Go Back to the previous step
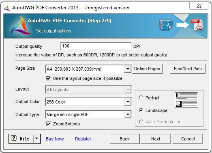Image resolution: width=212 pixels, height=153 pixels. [124, 139]
